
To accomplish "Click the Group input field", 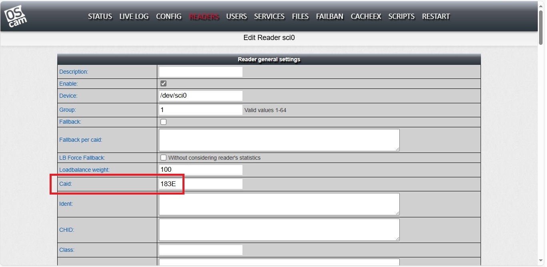I will point(200,110).
